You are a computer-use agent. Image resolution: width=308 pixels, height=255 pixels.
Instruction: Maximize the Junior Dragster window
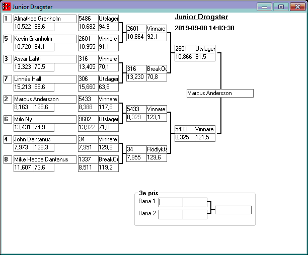coord(281,7)
